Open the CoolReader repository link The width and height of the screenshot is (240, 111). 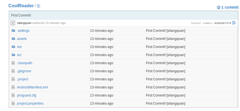pos(21,6)
